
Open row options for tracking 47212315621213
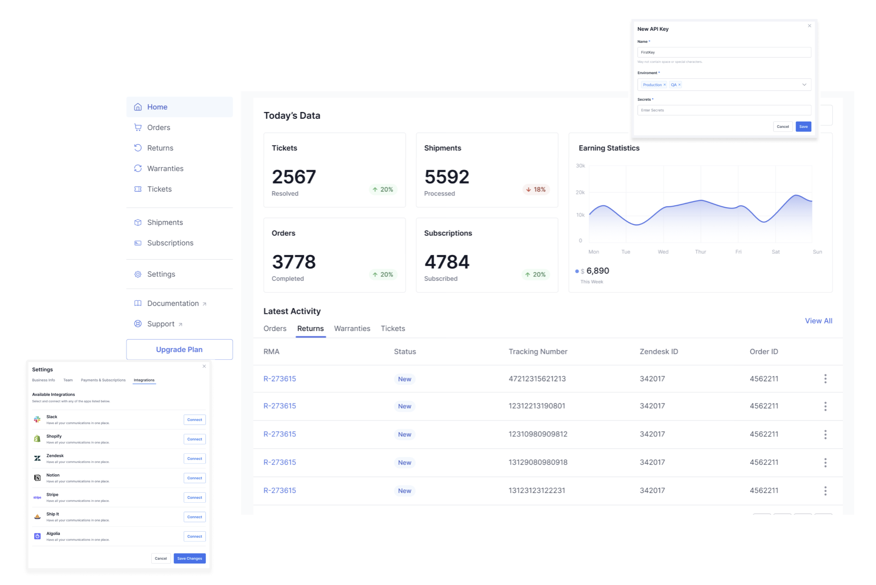tap(825, 379)
